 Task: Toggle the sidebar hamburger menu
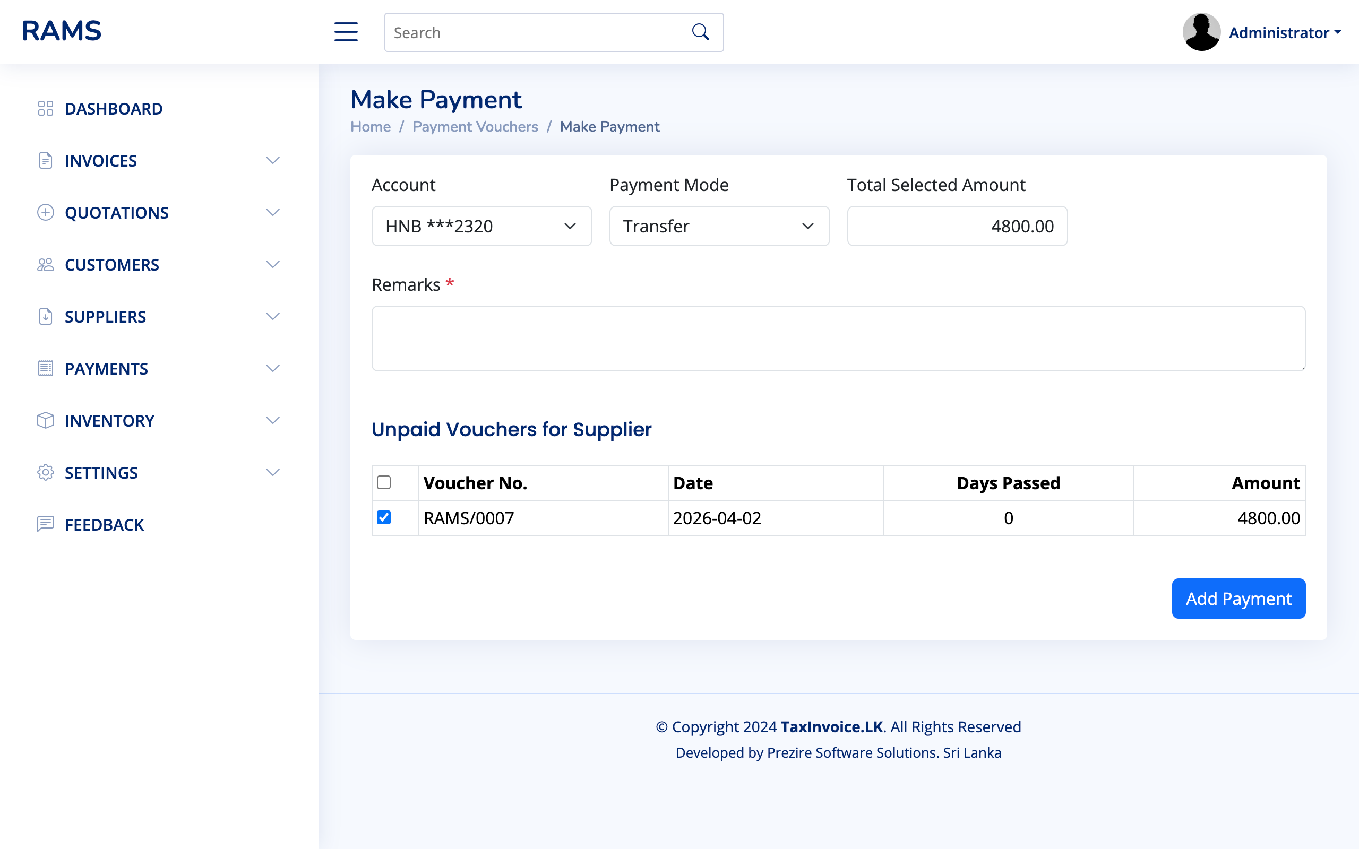[346, 32]
